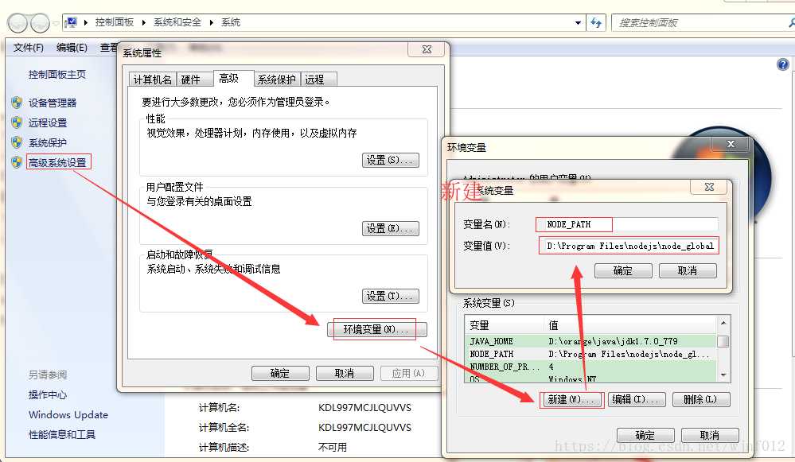This screenshot has width=795, height=462.
Task: Close the new system variable dialog
Action: pyautogui.click(x=709, y=187)
